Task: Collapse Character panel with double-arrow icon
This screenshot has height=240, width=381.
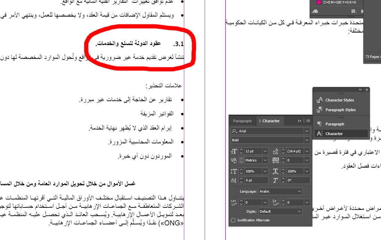Action: [299, 121]
